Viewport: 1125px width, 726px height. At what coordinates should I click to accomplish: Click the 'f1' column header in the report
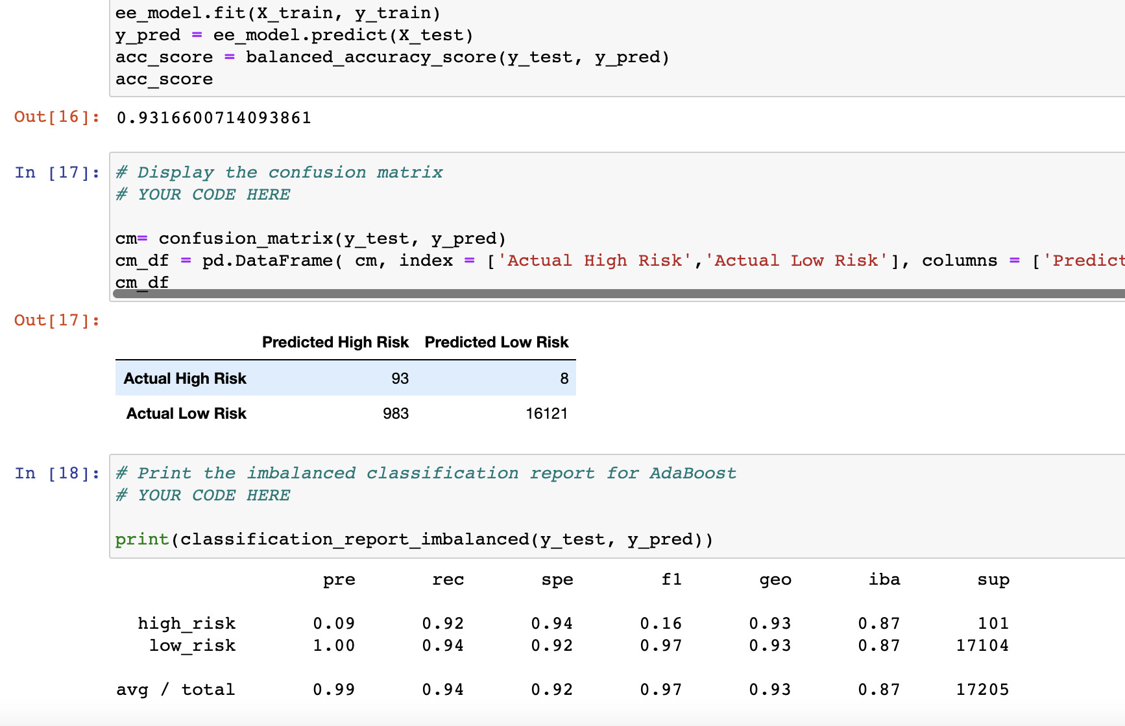coord(671,580)
